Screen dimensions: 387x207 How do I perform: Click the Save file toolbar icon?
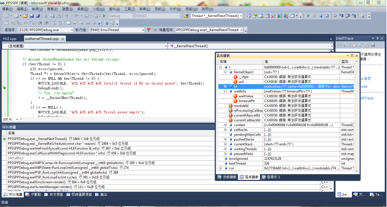point(32,16)
